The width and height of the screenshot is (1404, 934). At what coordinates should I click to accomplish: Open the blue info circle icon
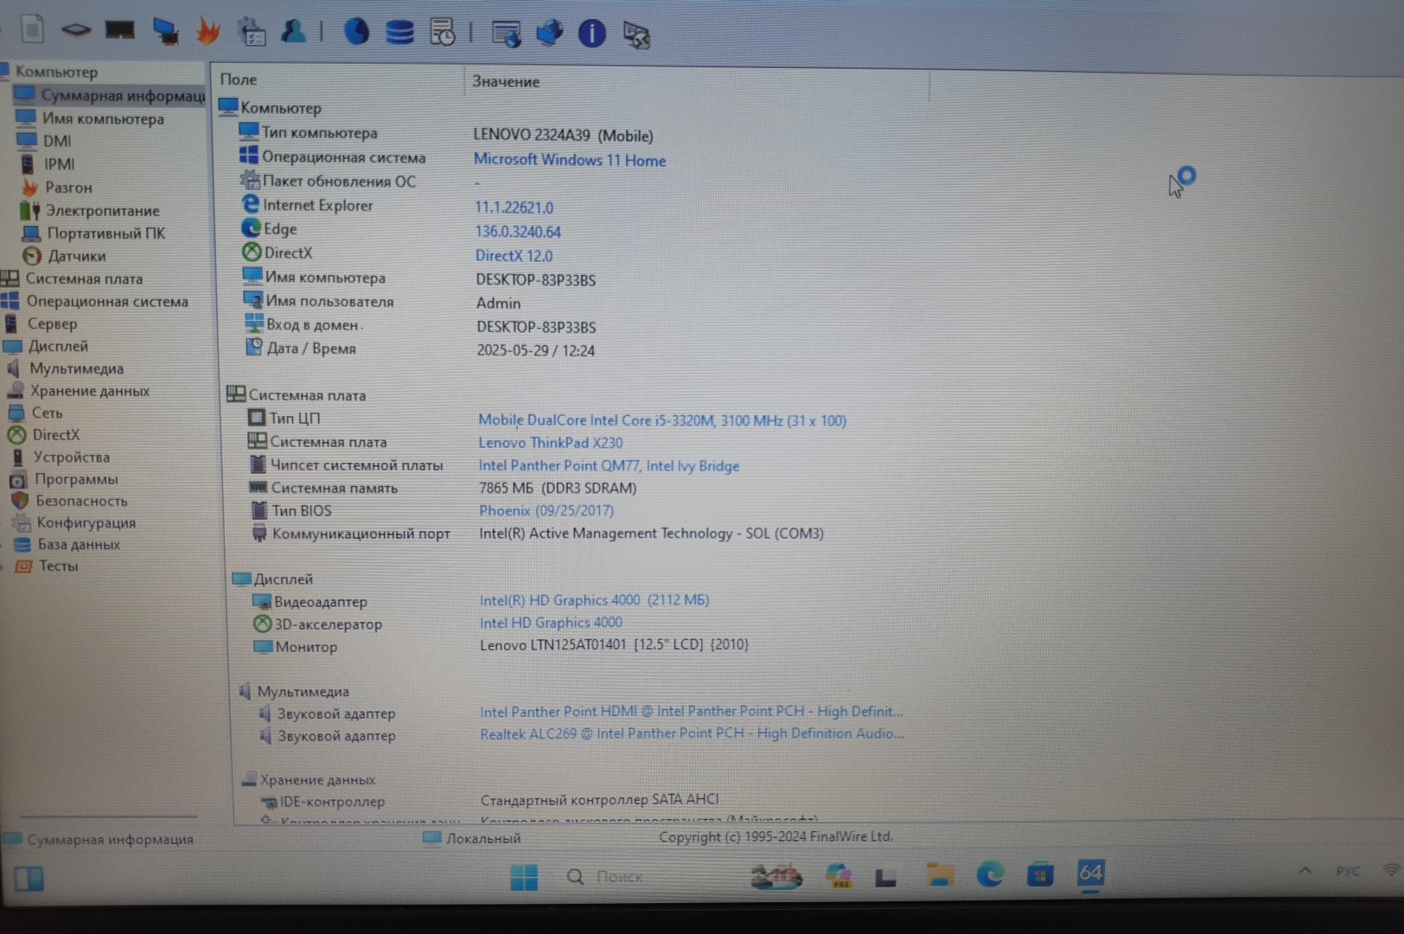[592, 34]
